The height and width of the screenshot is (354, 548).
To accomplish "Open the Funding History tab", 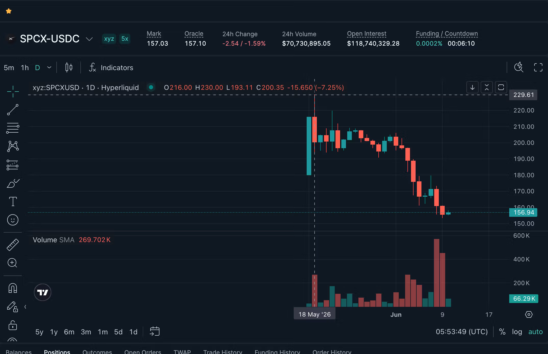I will [x=277, y=352].
